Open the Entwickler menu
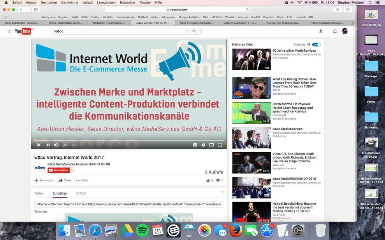385x240 pixels. click(127, 2)
